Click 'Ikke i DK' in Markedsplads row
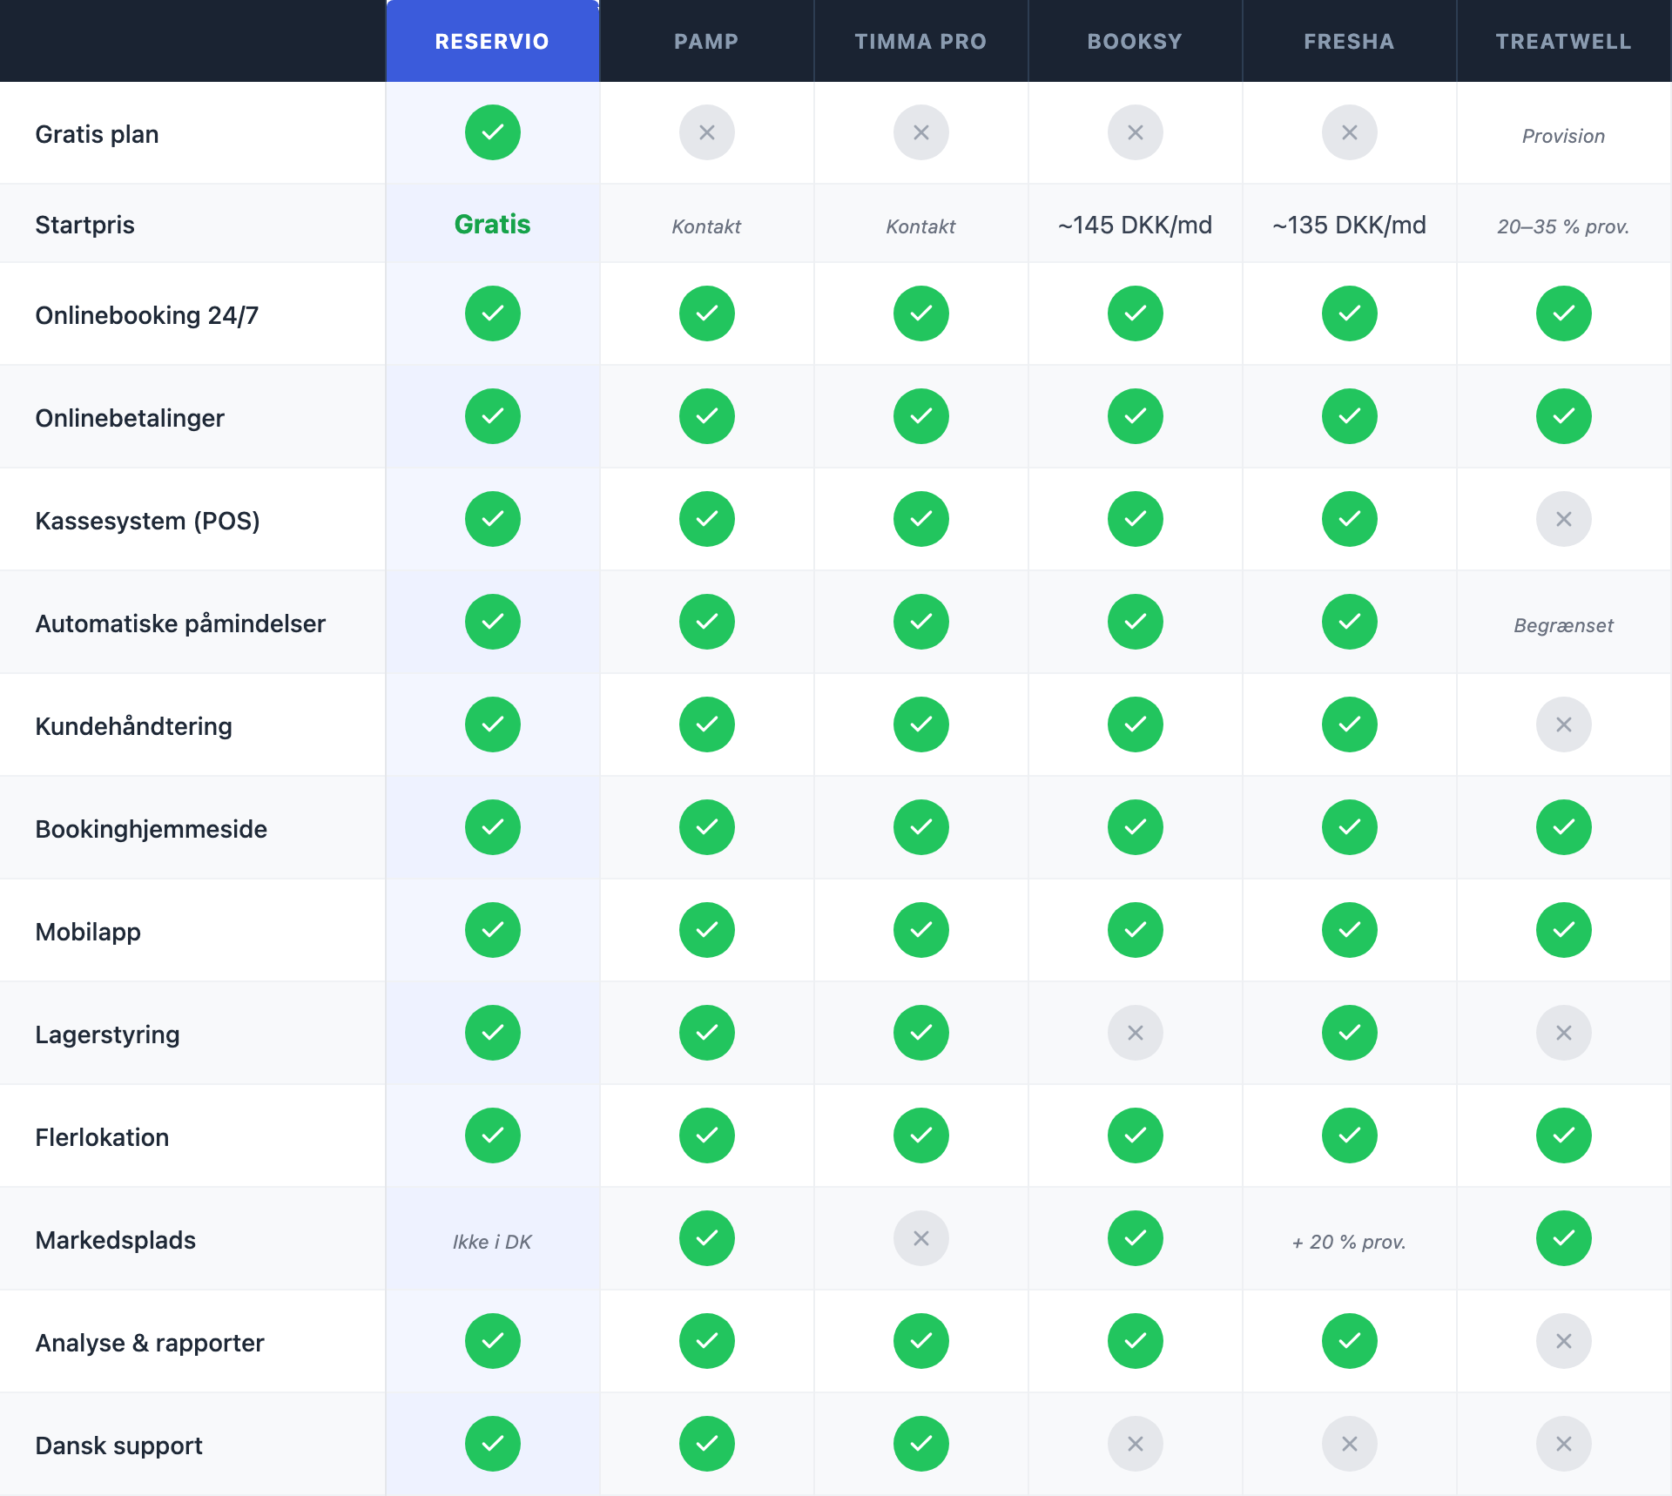The height and width of the screenshot is (1496, 1672). pyautogui.click(x=492, y=1242)
